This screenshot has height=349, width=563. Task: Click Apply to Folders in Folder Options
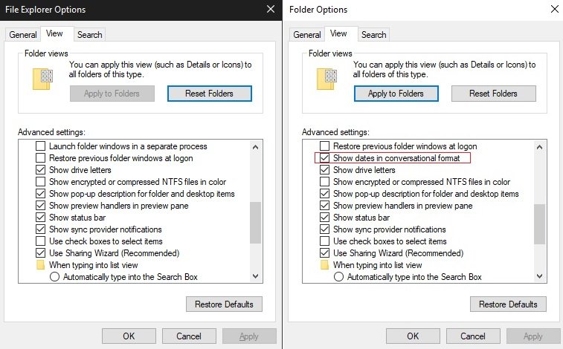click(x=396, y=94)
